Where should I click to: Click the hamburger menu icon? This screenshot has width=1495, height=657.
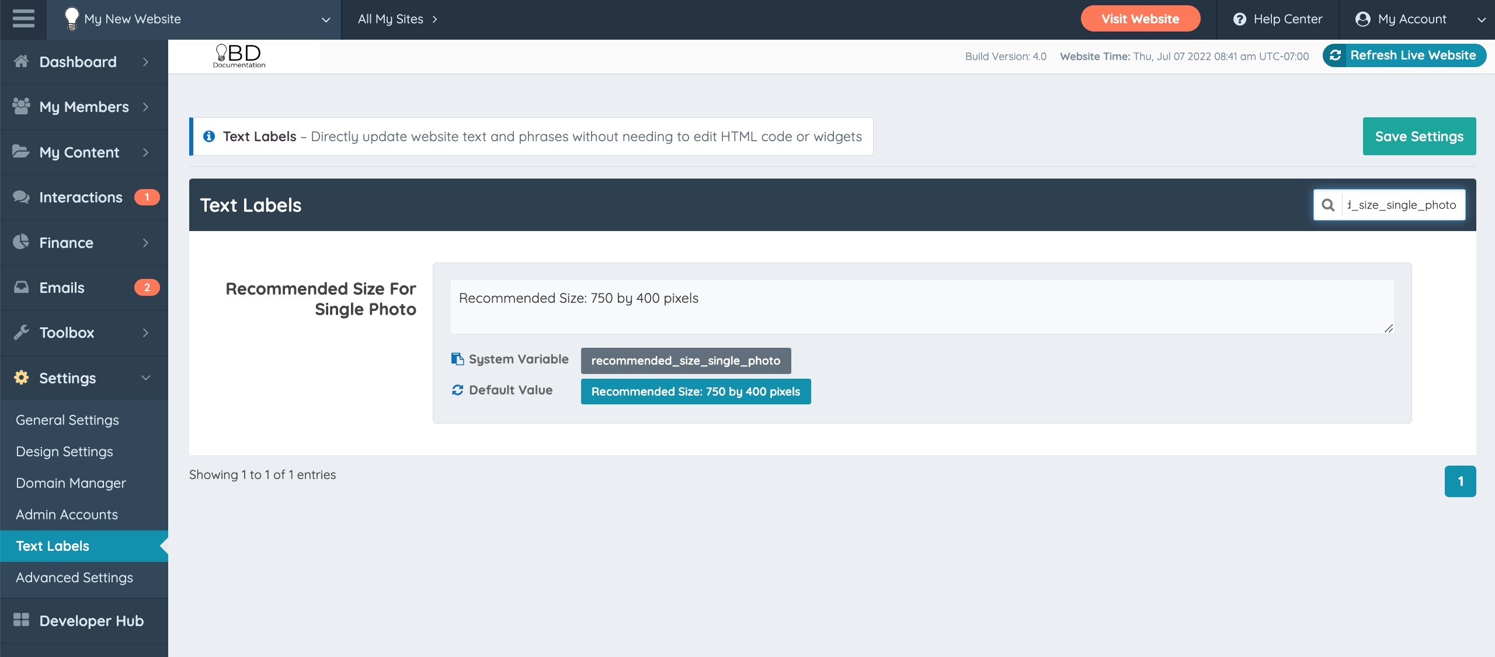(23, 19)
